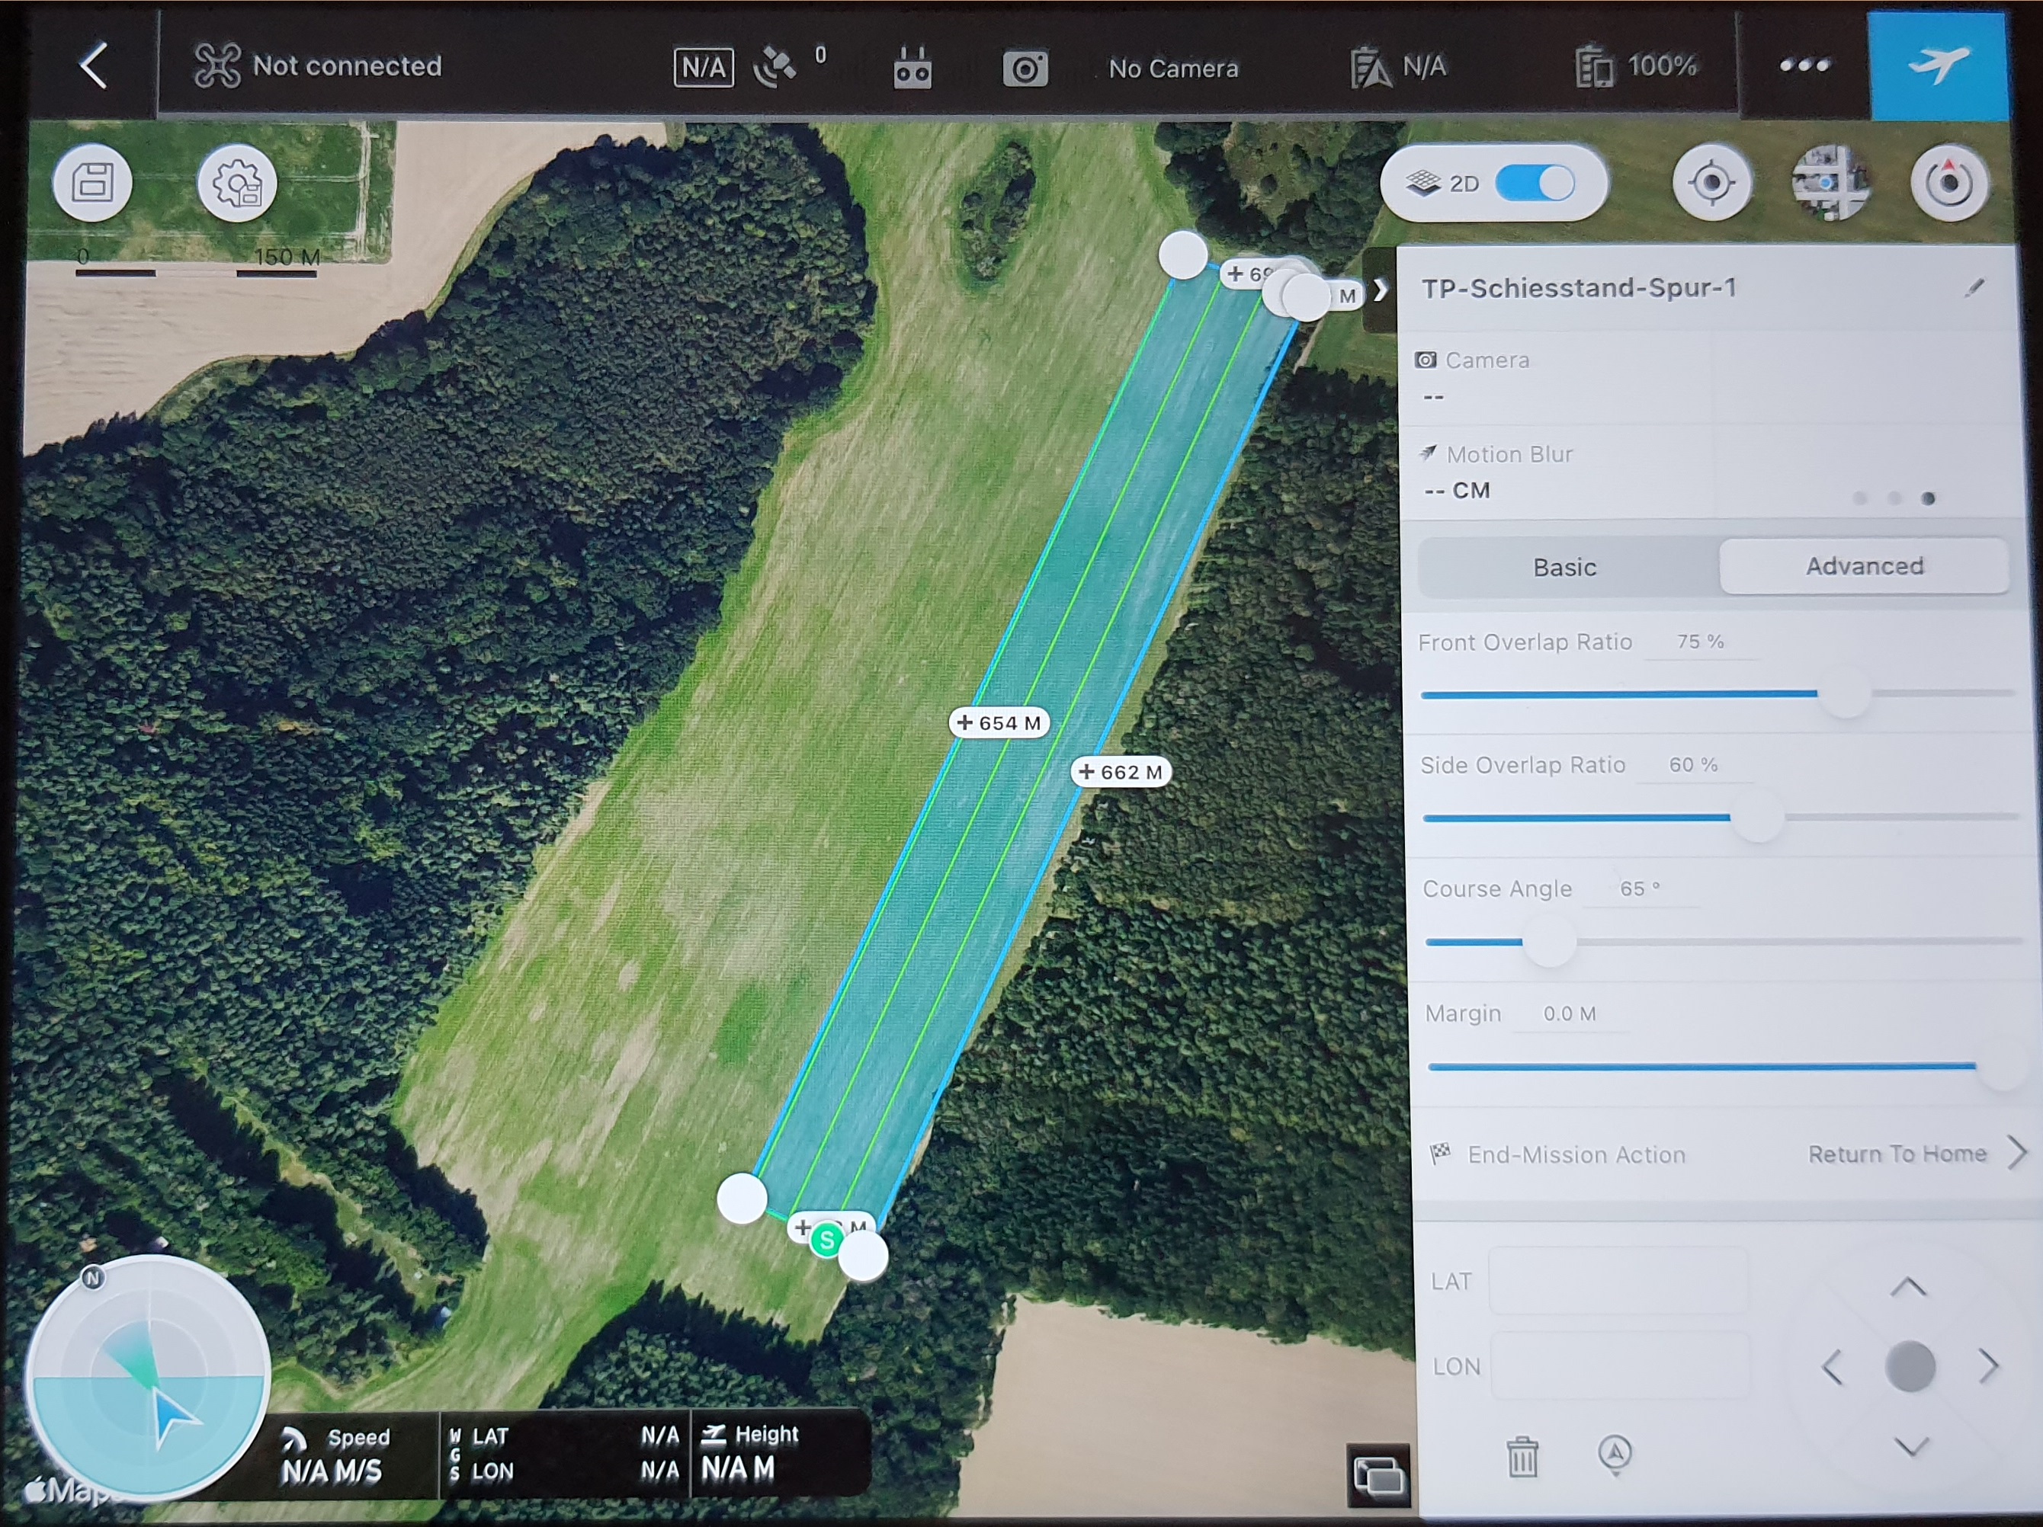Edit mission name with pencil icon
2043x1527 pixels.
[1974, 288]
